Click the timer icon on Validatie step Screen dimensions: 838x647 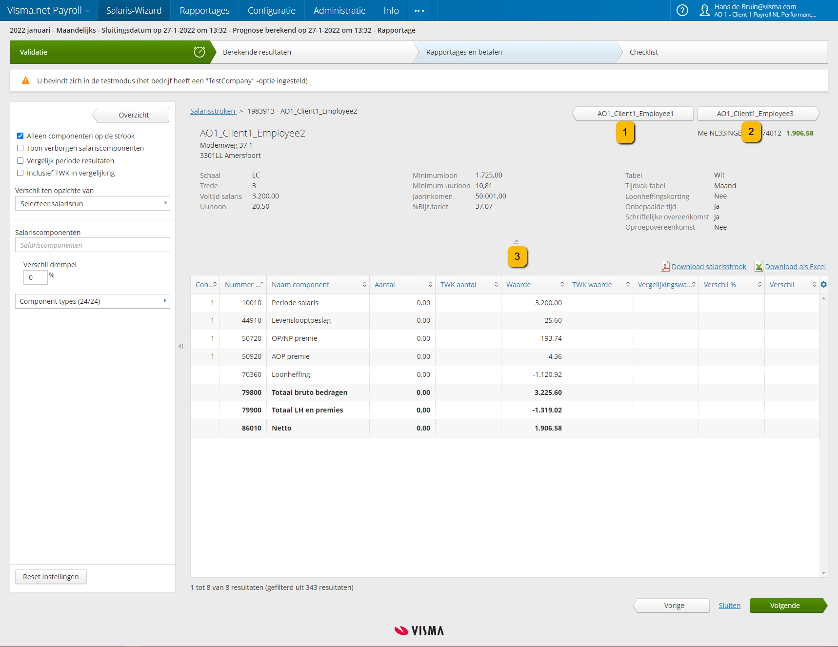tap(199, 52)
